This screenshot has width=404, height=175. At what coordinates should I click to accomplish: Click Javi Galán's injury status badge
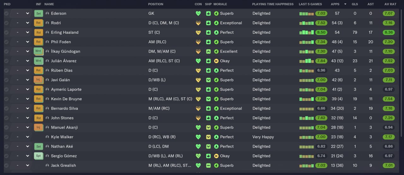pos(38,80)
